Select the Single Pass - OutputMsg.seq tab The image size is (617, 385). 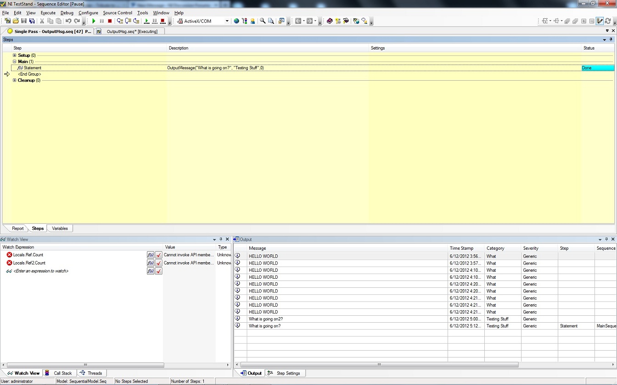pyautogui.click(x=49, y=31)
